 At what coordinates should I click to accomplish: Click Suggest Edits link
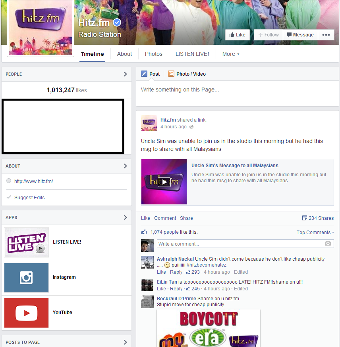(29, 197)
